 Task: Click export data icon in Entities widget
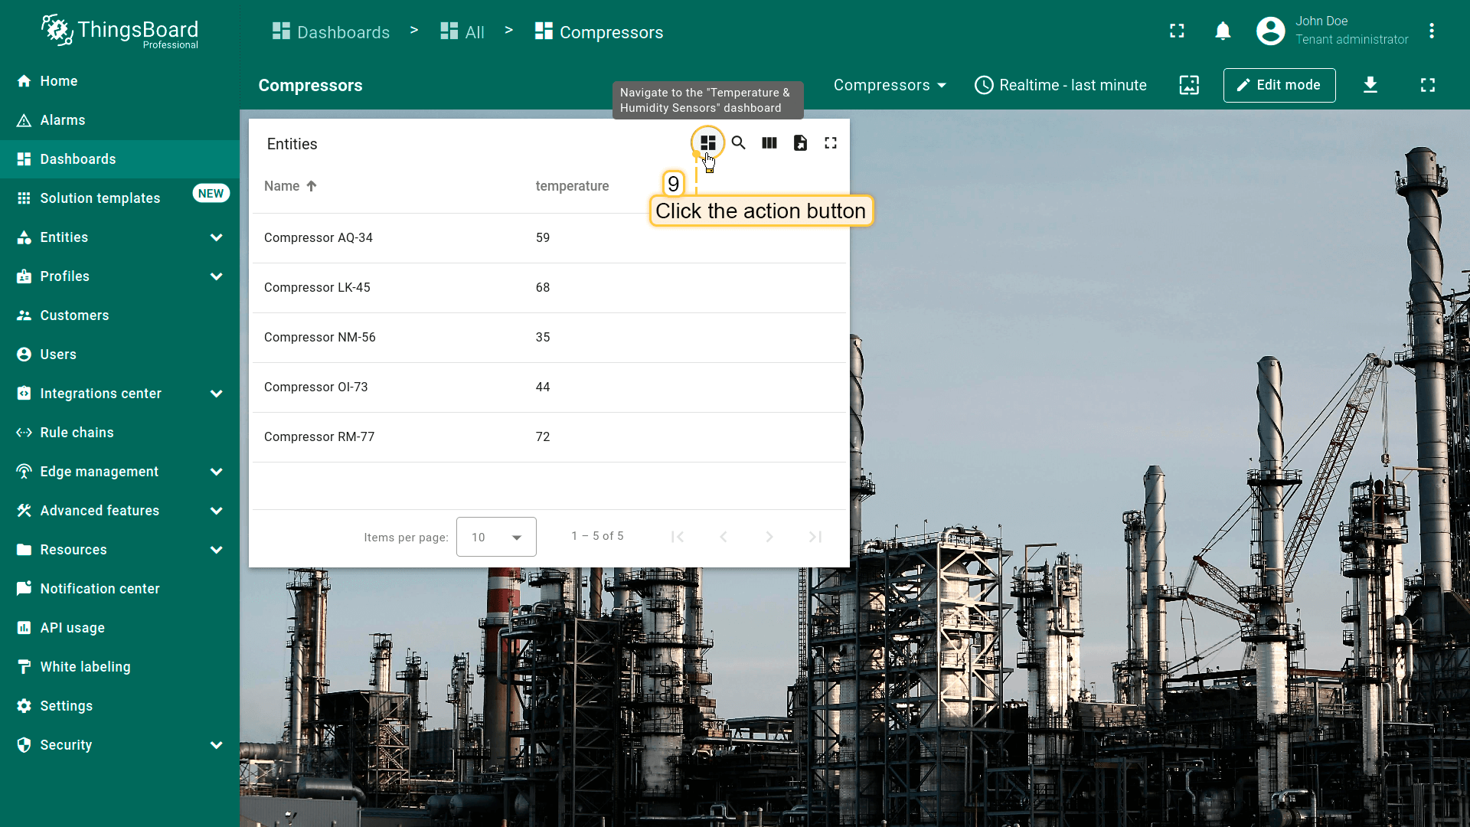pyautogui.click(x=800, y=143)
